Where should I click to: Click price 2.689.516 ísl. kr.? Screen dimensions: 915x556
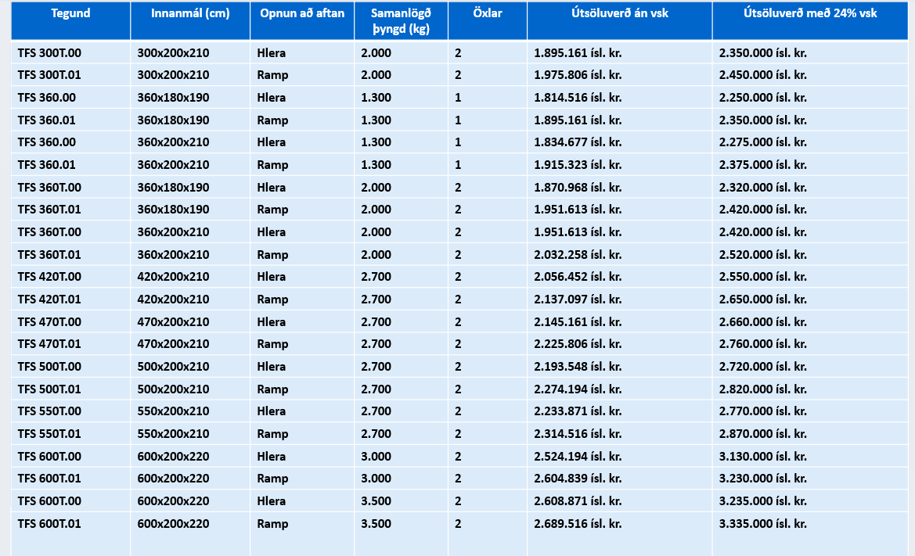pyautogui.click(x=578, y=524)
